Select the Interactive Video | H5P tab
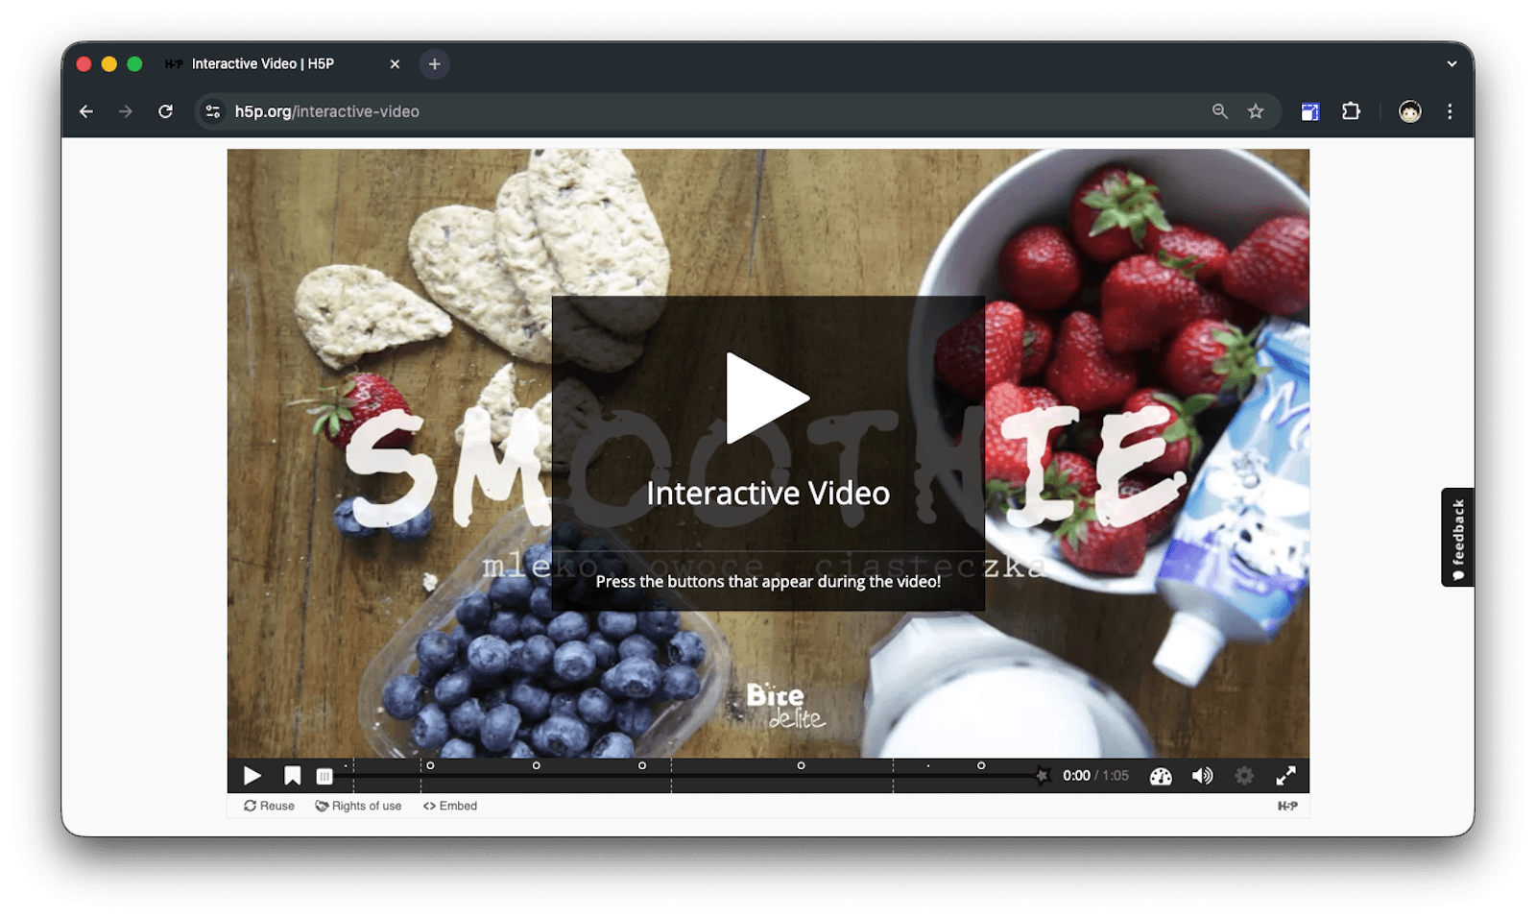 coord(283,63)
